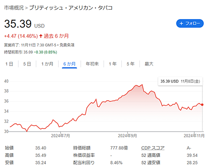
Task: Switch to the 5年 range tab
Action: pyautogui.click(x=131, y=64)
